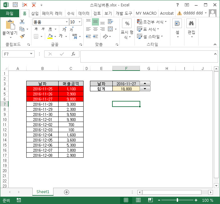The height and width of the screenshot is (204, 220).
Task: Click the macro recording status icon
Action: coord(19,200)
